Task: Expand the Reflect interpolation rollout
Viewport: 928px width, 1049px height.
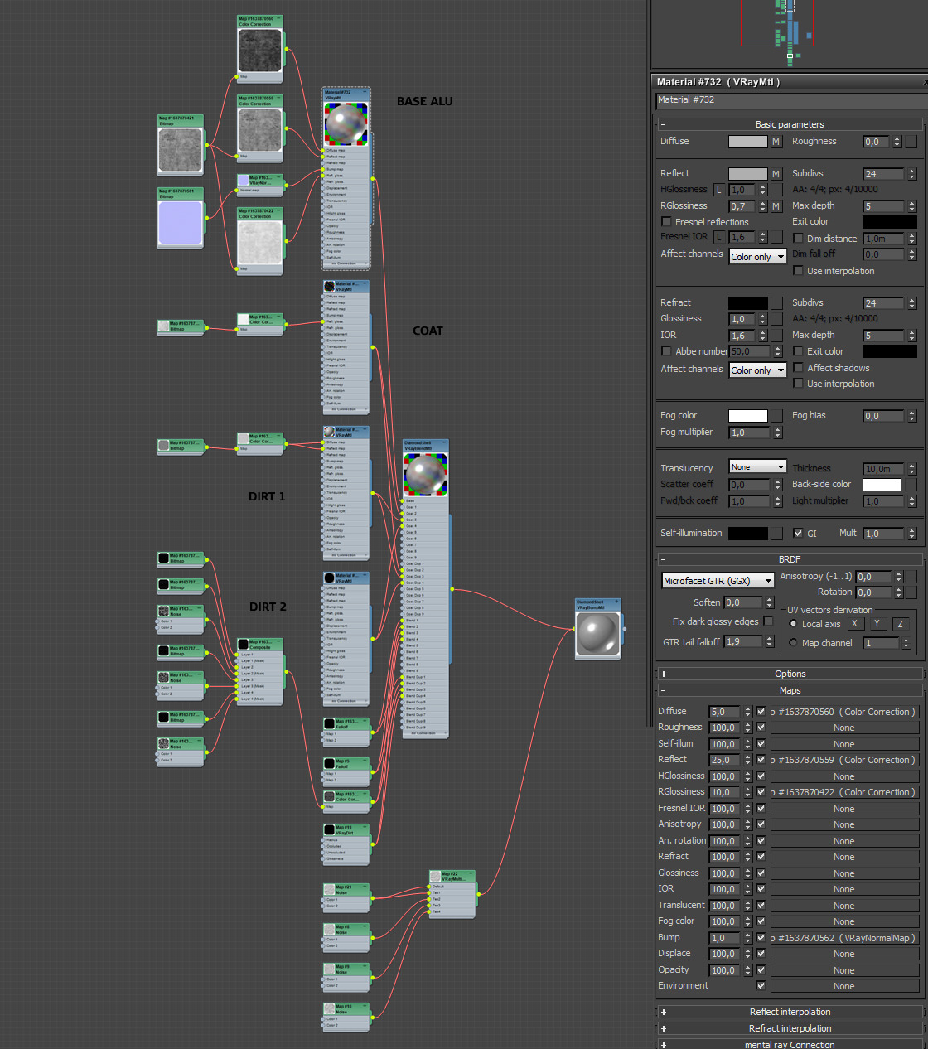Action: [790, 1012]
